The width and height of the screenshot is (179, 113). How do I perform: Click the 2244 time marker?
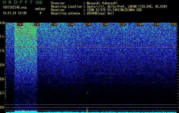pyautogui.click(x=71, y=24)
